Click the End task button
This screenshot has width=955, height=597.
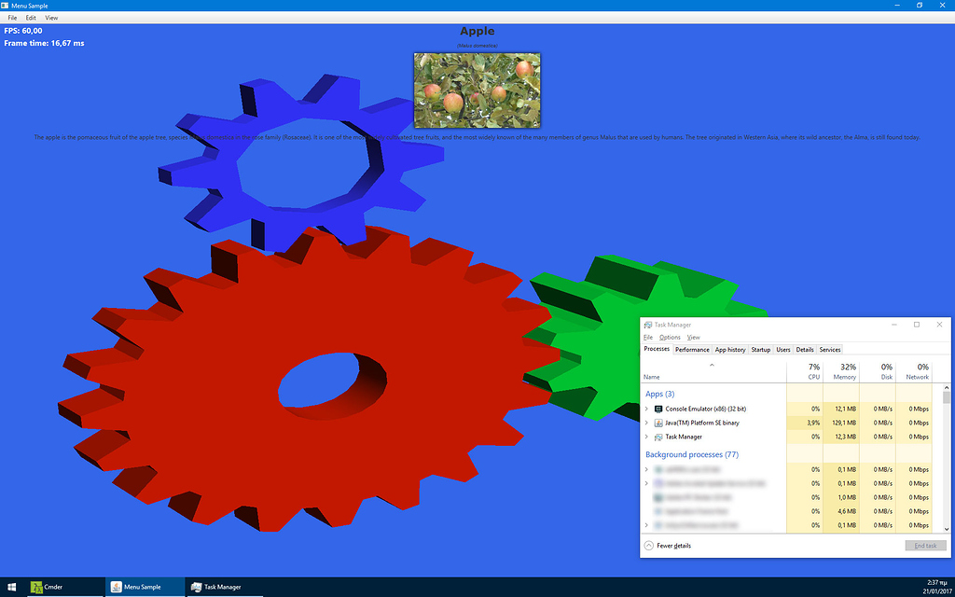(x=924, y=545)
